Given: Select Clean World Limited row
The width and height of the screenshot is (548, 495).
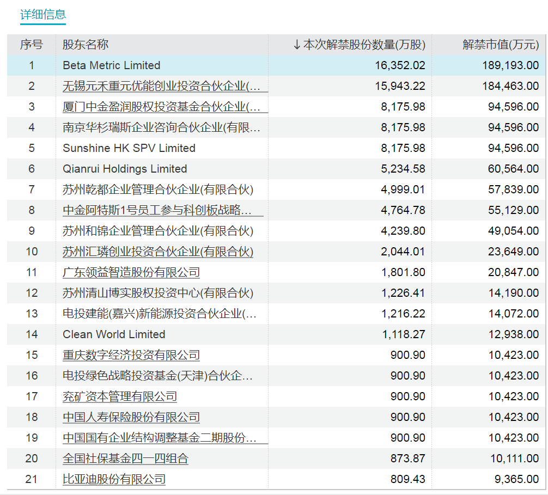Looking at the screenshot, I should pos(276,334).
